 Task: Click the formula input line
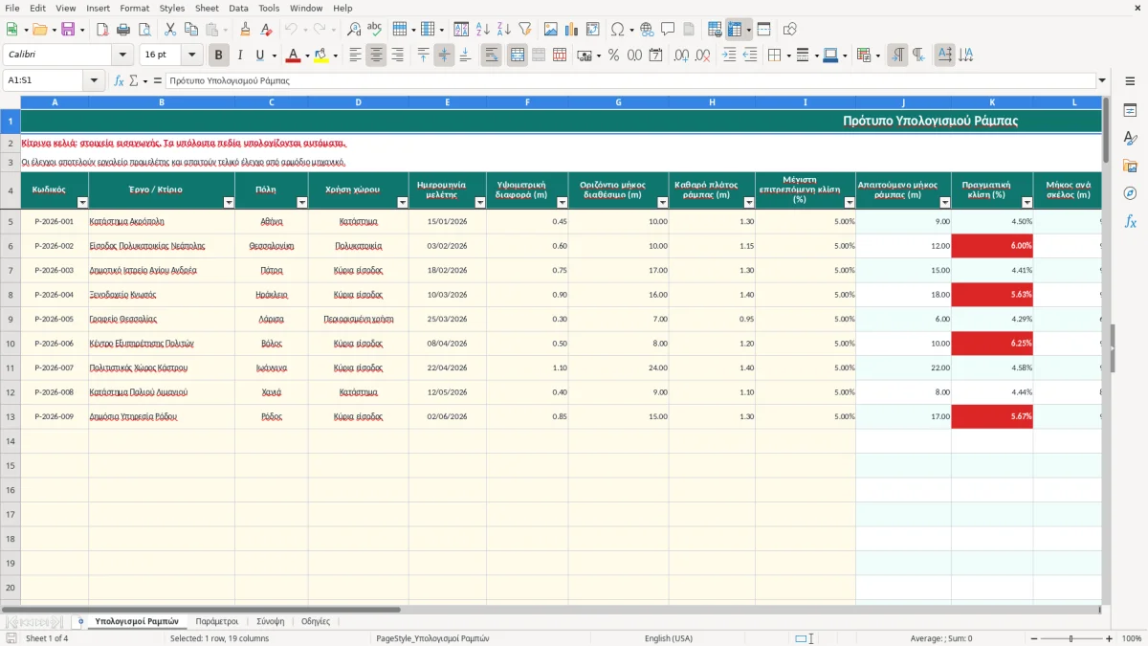pyautogui.click(x=630, y=80)
